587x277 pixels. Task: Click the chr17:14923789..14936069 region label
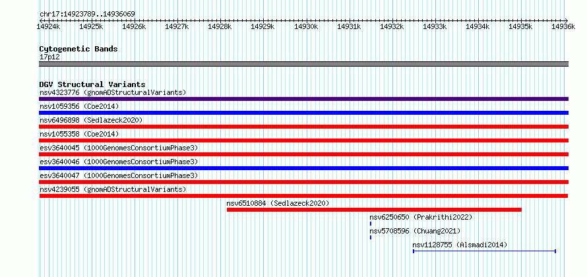click(87, 15)
